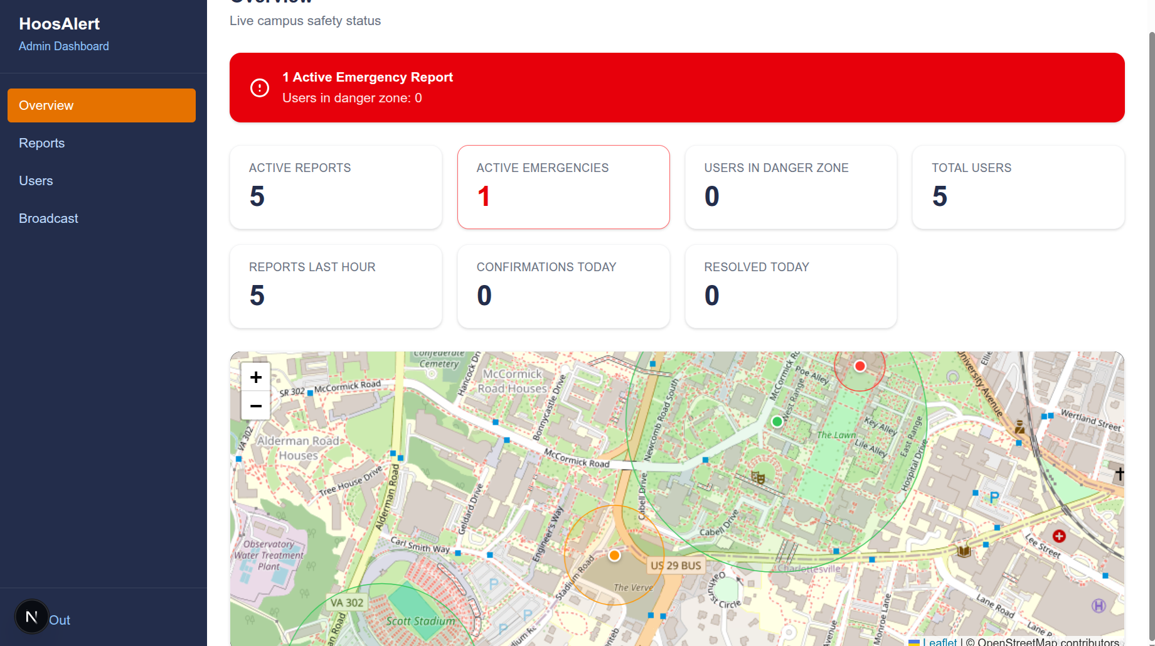Viewport: 1155px width, 646px height.
Task: Open the Overview page in sidebar
Action: pyautogui.click(x=102, y=105)
